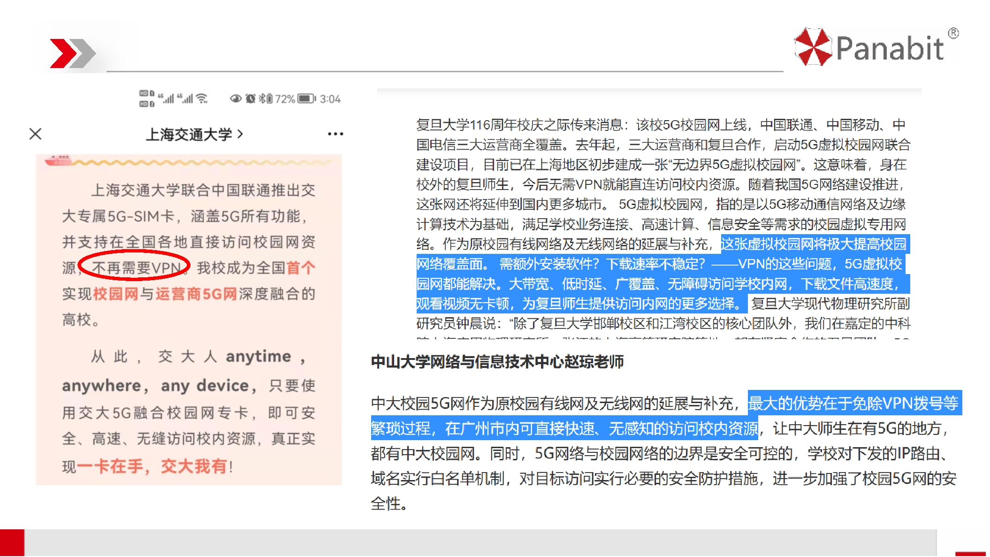Screen dimensions: 990x557
Task: Tap the HD call indicator icon
Action: click(x=147, y=99)
